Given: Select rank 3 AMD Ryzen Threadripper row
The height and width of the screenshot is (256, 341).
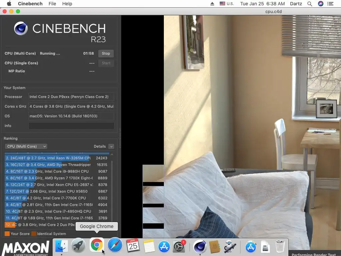Looking at the screenshot, I should [x=57, y=165].
